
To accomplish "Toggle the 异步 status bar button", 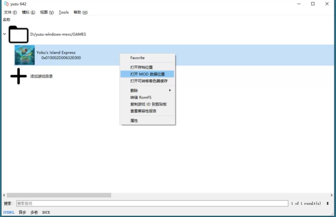I will (x=22, y=212).
